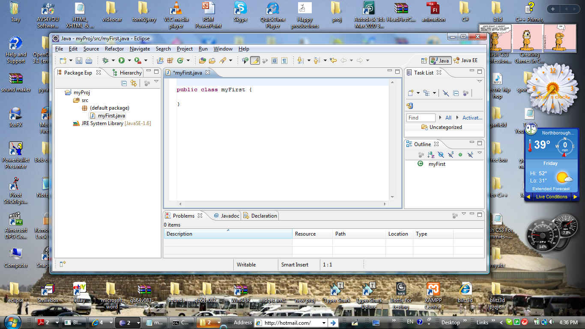585x329 pixels.
Task: Click the green Run button icon
Action: pyautogui.click(x=122, y=60)
